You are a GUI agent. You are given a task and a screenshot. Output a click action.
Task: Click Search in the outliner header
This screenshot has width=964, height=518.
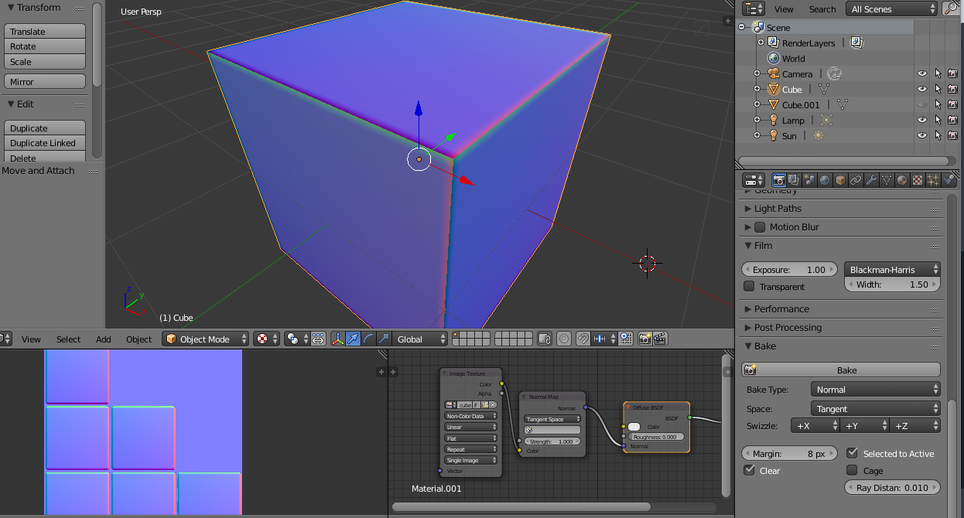(822, 9)
